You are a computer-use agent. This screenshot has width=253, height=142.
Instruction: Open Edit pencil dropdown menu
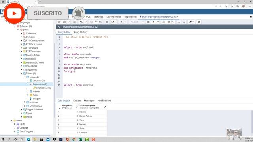pos(114,22)
